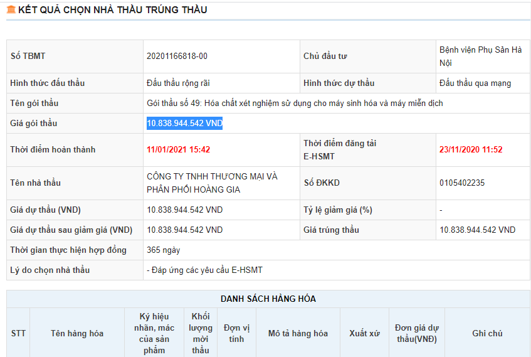Select the amount in the 'sau giảm giá' row
This screenshot has width=531, height=357.
tap(184, 230)
